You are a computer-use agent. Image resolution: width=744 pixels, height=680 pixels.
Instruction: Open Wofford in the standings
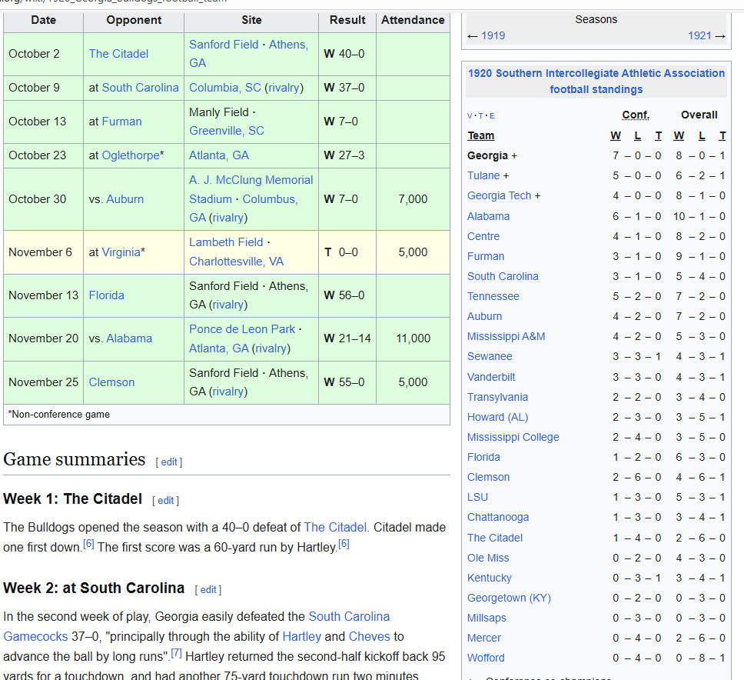[x=486, y=658]
